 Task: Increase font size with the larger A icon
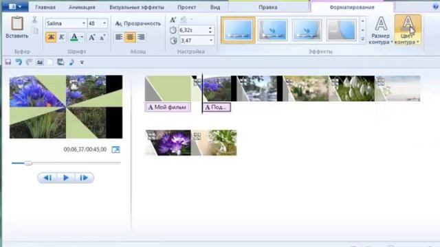91,37
